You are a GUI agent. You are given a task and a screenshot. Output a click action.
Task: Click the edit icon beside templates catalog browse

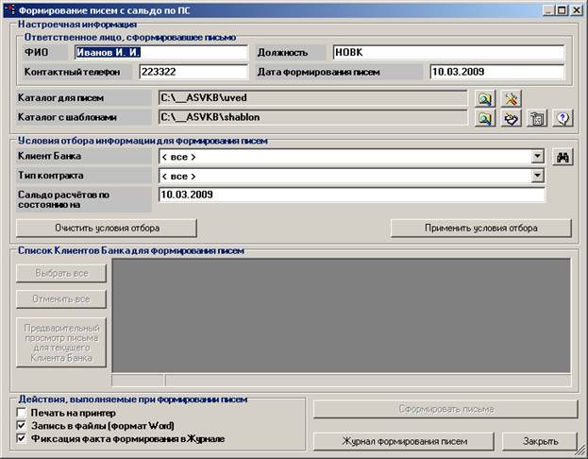click(x=511, y=119)
